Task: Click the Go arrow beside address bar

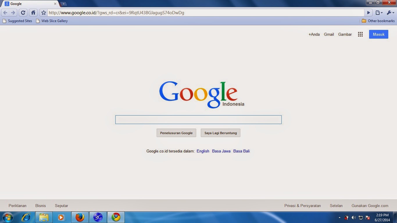Action: 369,13
